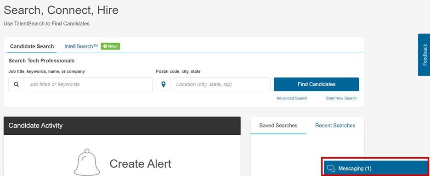Focus the Job titles or keywords field
Image resolution: width=430 pixels, height=176 pixels.
point(88,84)
